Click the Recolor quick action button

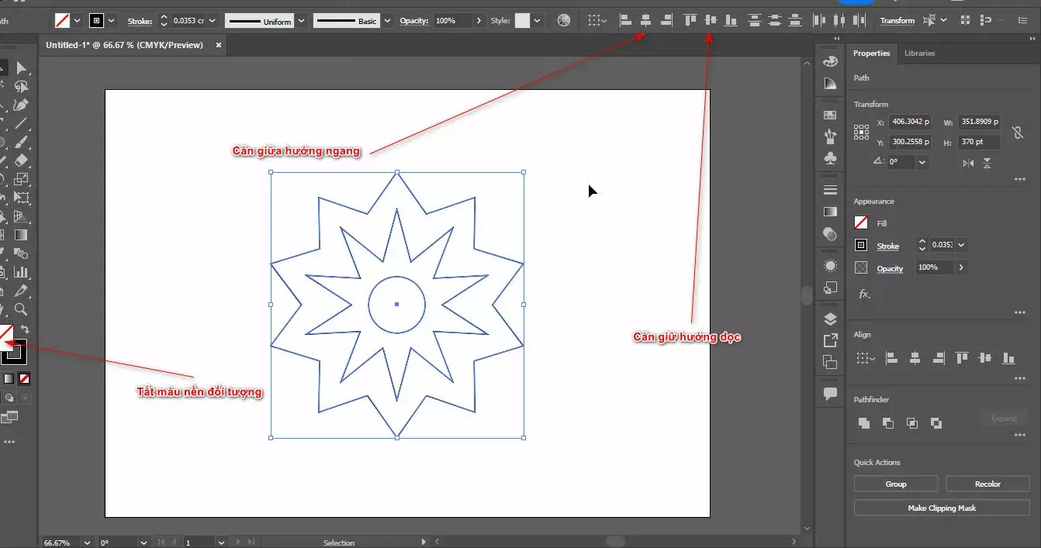987,484
